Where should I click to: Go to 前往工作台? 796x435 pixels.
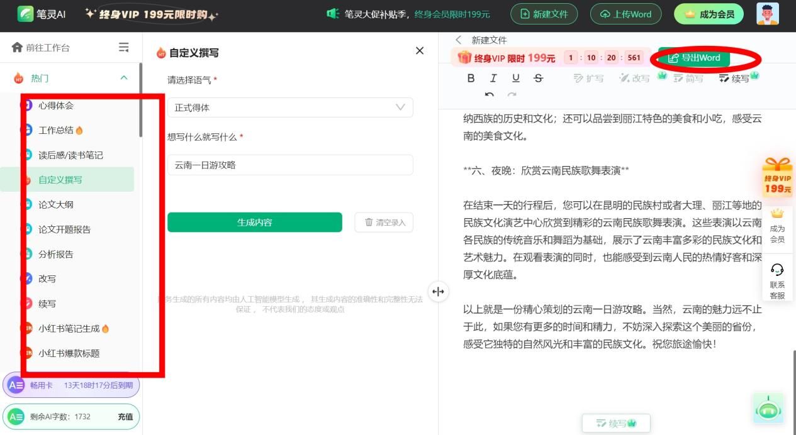[x=41, y=47]
